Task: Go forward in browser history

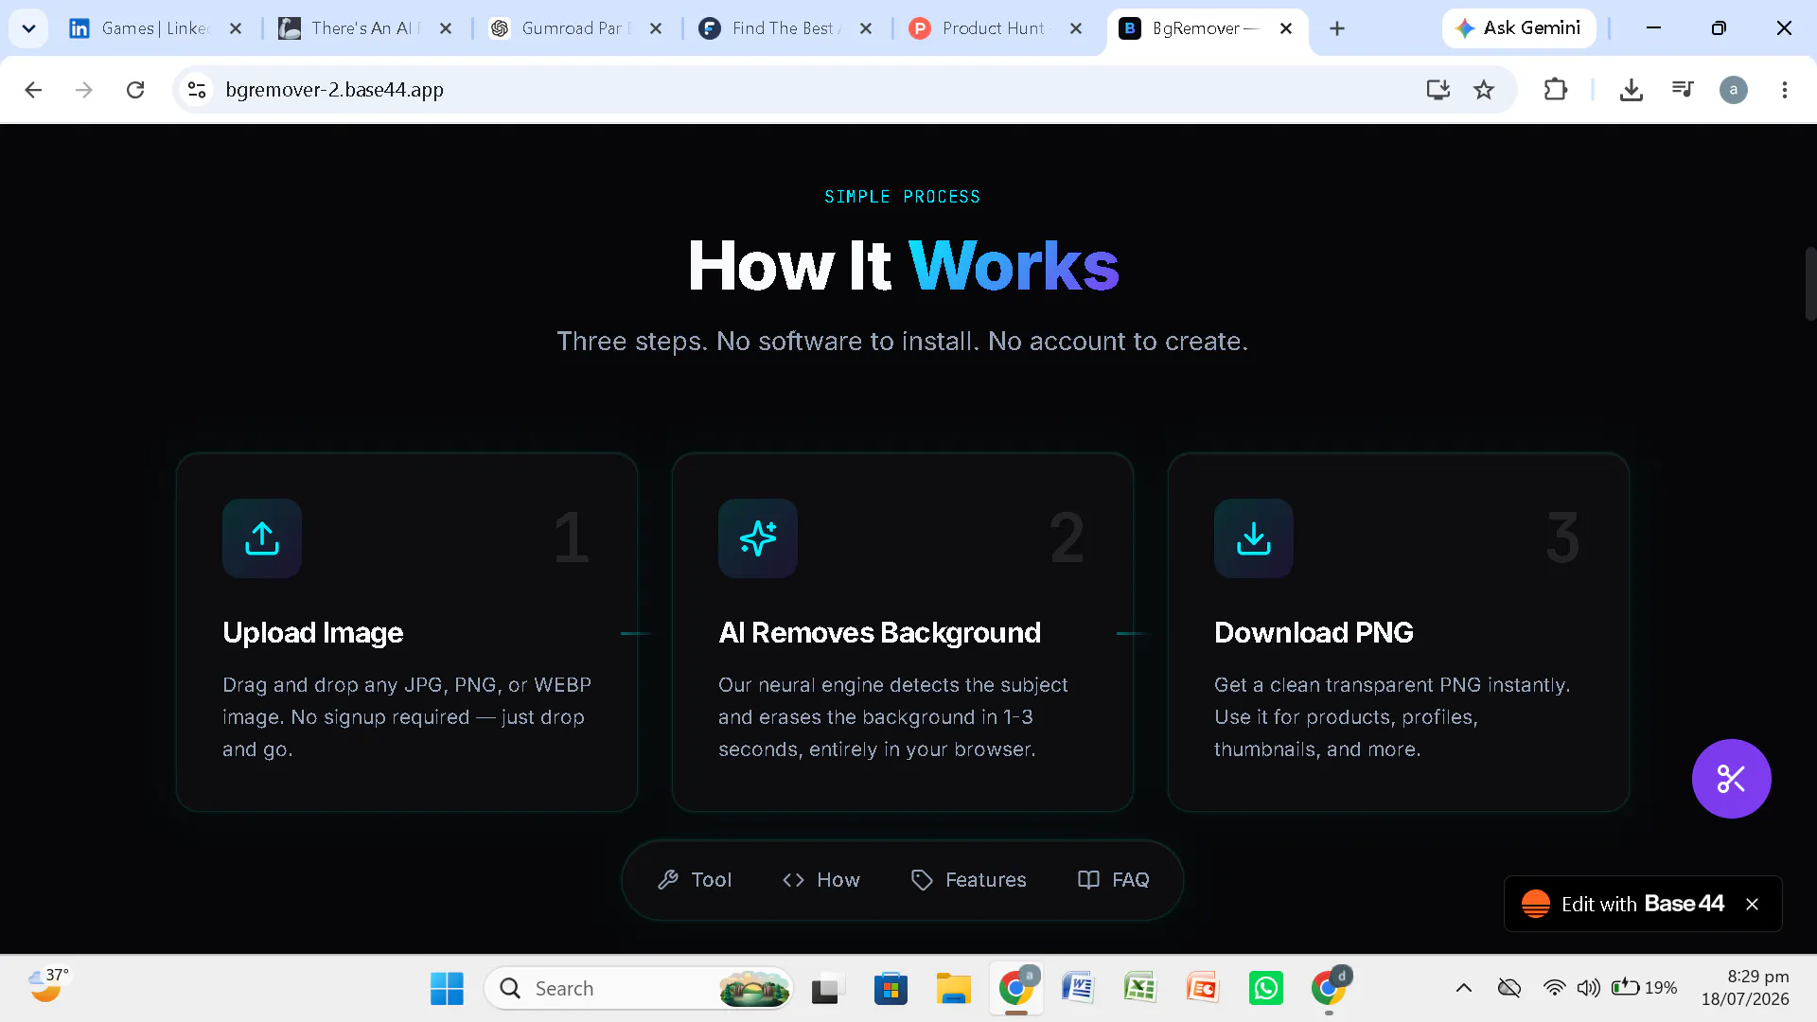Action: (84, 90)
